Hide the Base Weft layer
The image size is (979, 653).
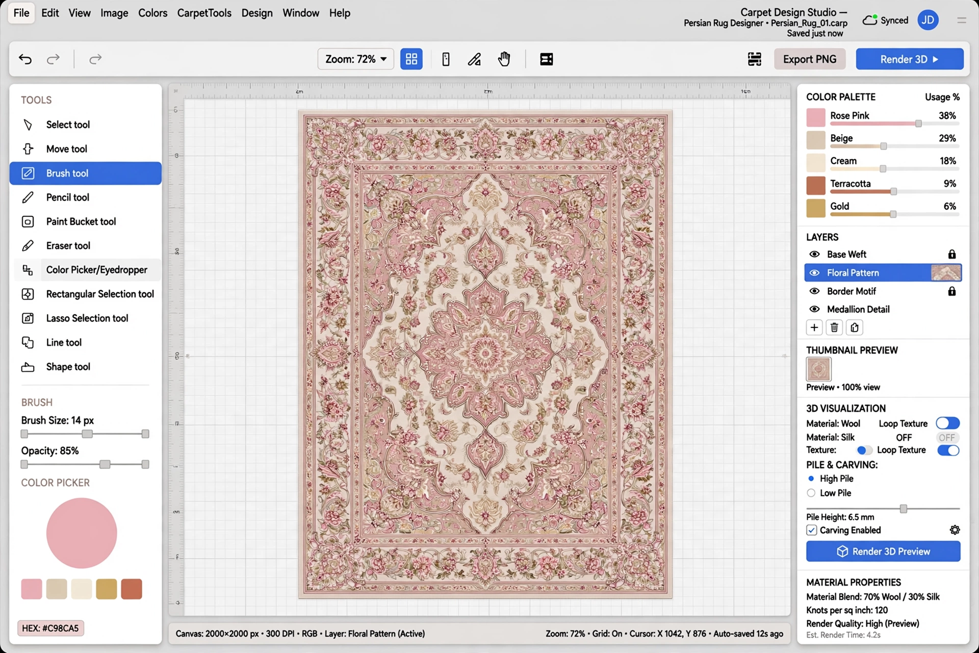tap(814, 254)
